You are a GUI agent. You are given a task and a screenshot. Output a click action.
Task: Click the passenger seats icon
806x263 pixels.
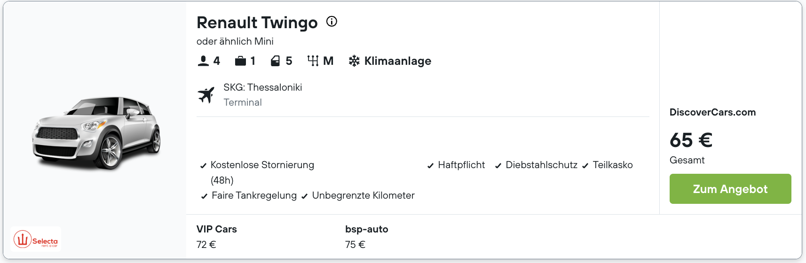(203, 61)
